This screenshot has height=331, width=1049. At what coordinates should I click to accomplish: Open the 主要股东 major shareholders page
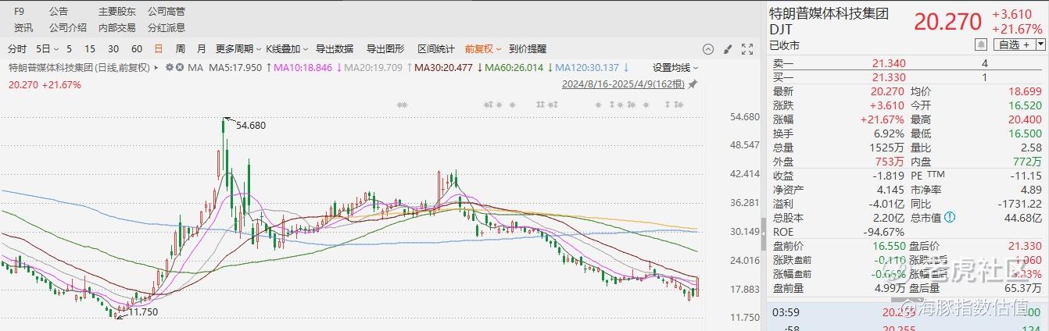point(116,12)
